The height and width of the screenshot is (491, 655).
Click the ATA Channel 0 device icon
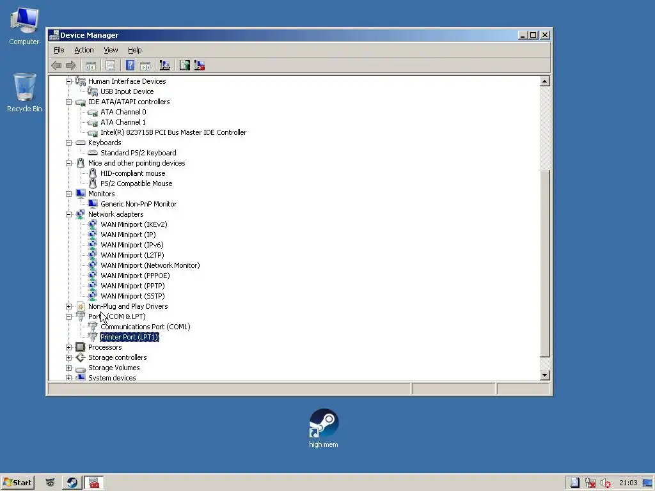(93, 112)
